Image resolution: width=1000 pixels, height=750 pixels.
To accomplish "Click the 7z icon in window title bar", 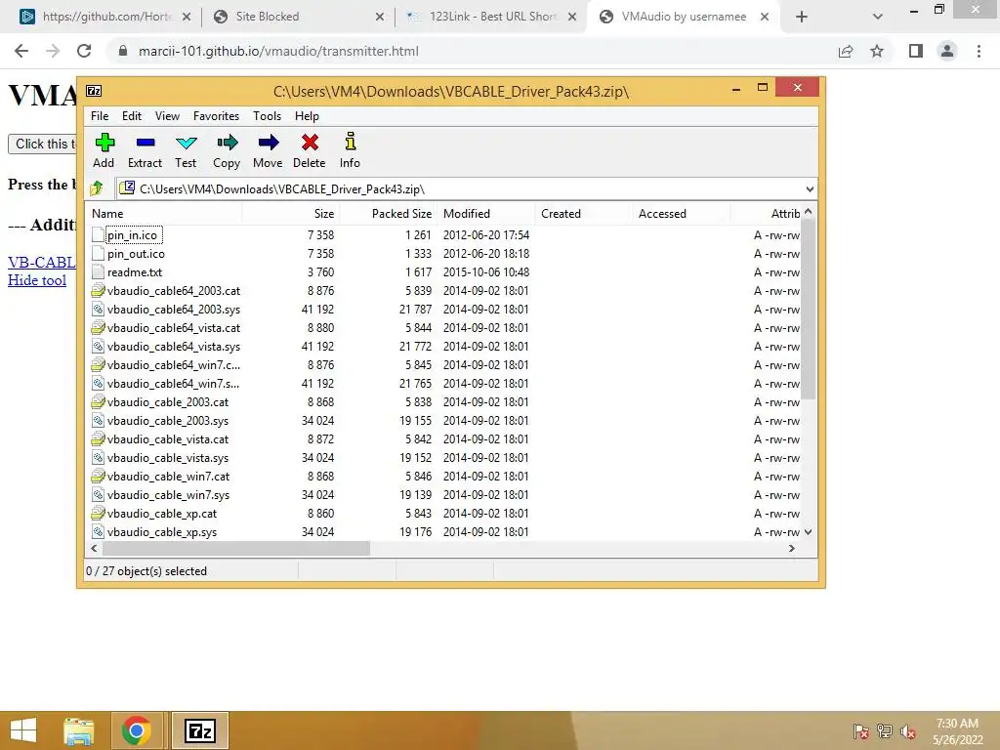I will [x=94, y=91].
